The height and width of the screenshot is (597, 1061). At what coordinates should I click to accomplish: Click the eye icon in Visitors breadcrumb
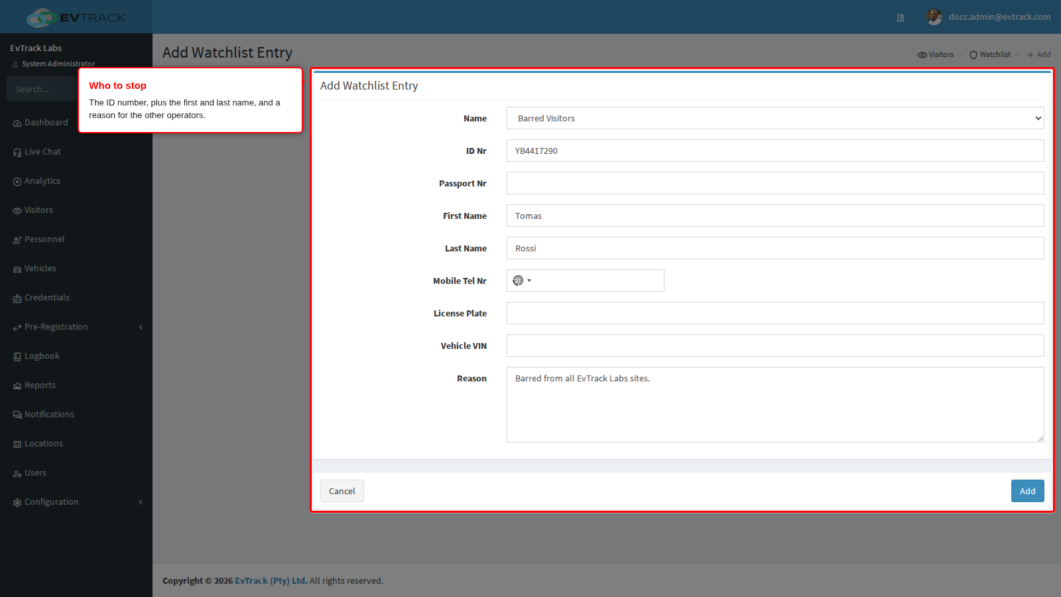click(922, 55)
